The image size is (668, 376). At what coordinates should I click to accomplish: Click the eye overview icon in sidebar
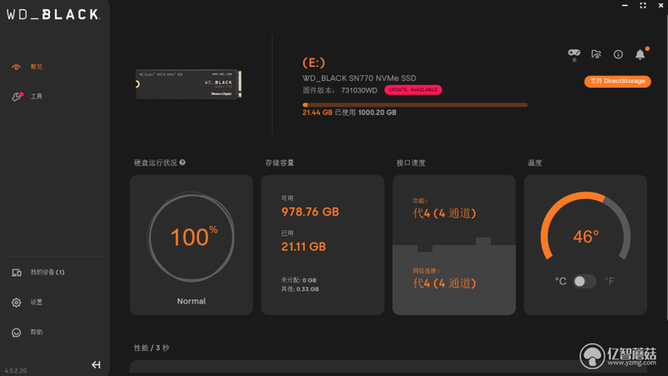pyautogui.click(x=16, y=67)
